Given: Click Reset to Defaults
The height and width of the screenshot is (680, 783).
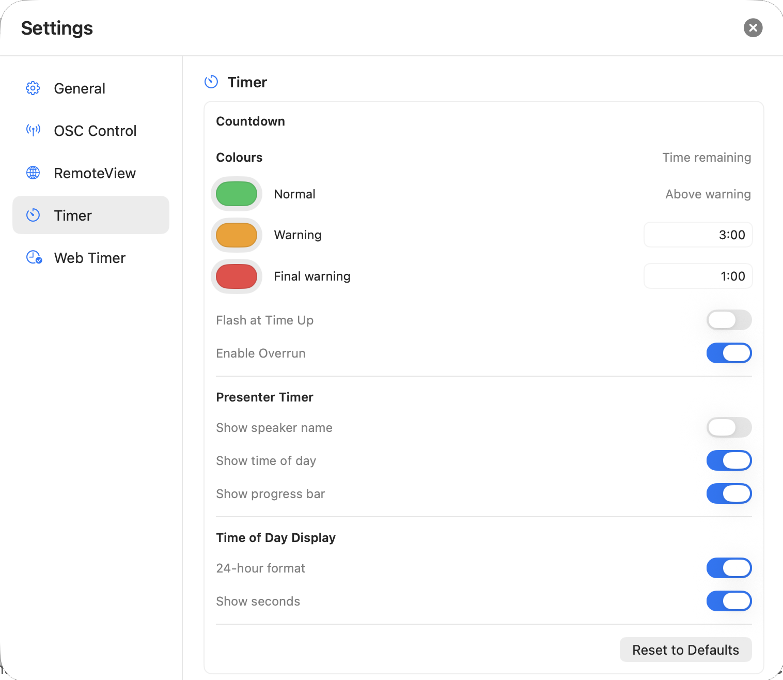Looking at the screenshot, I should click(x=685, y=650).
